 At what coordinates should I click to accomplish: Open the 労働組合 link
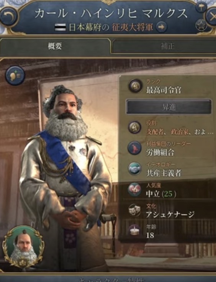(160, 152)
